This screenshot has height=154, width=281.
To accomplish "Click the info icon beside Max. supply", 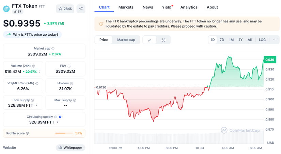I will coord(75,100).
